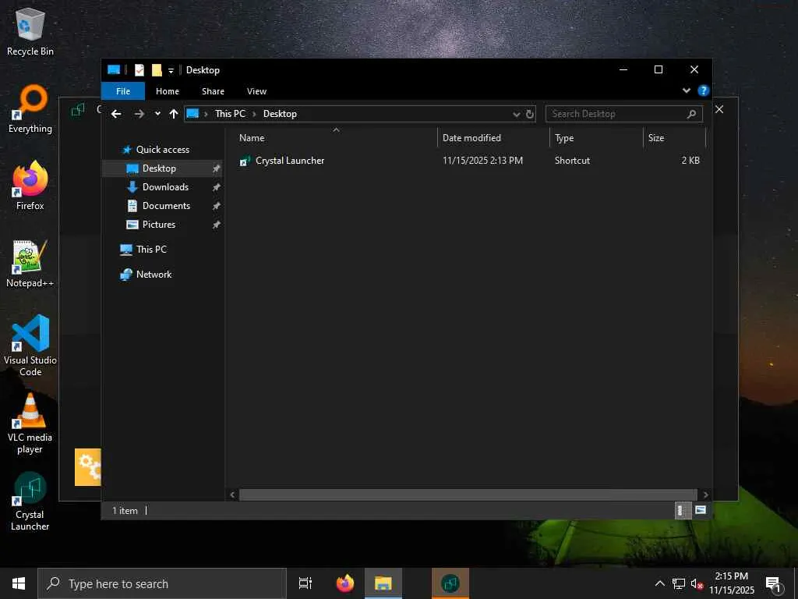The height and width of the screenshot is (599, 798).
Task: Select the Crystal Launcher desktop shortcut
Action: [30, 502]
